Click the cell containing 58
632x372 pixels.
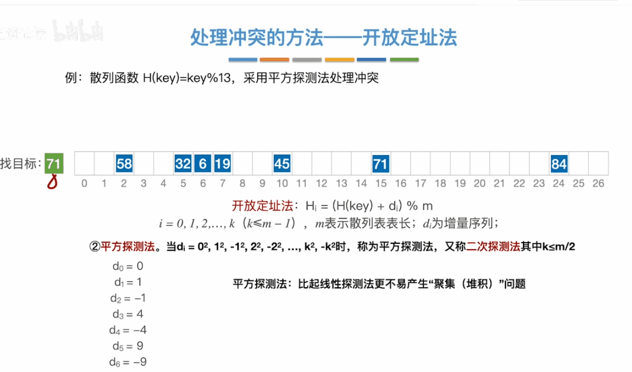123,163
